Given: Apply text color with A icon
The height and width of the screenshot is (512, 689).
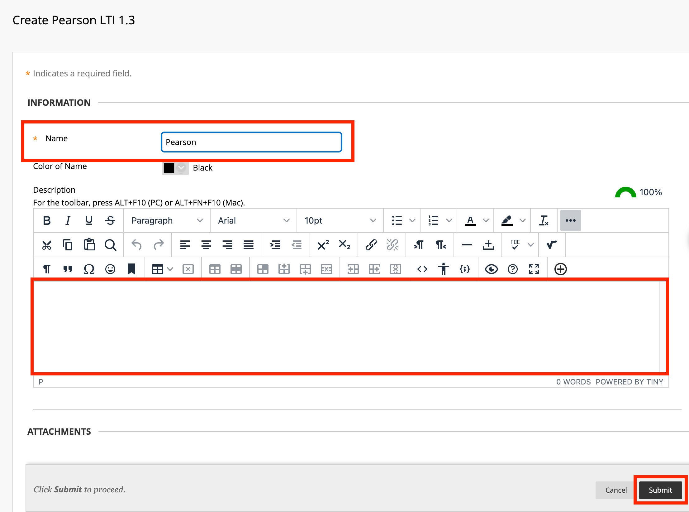Looking at the screenshot, I should (470, 220).
